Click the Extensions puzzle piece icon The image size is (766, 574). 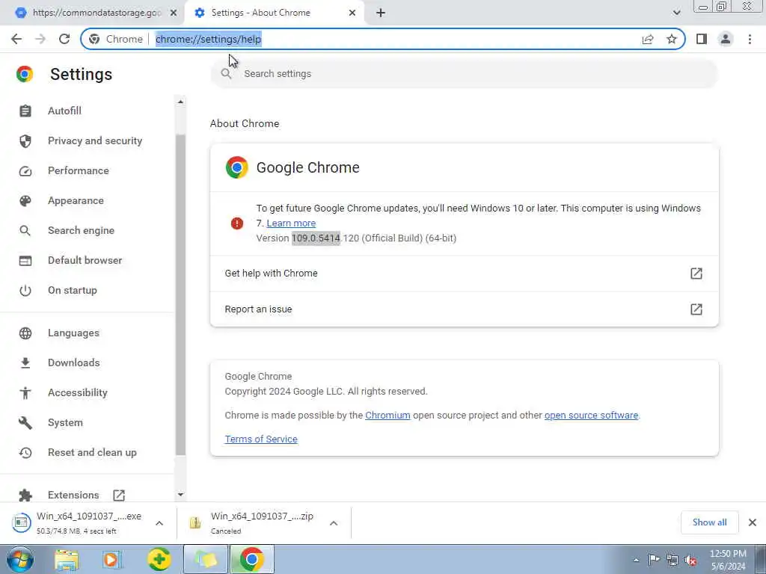click(25, 496)
